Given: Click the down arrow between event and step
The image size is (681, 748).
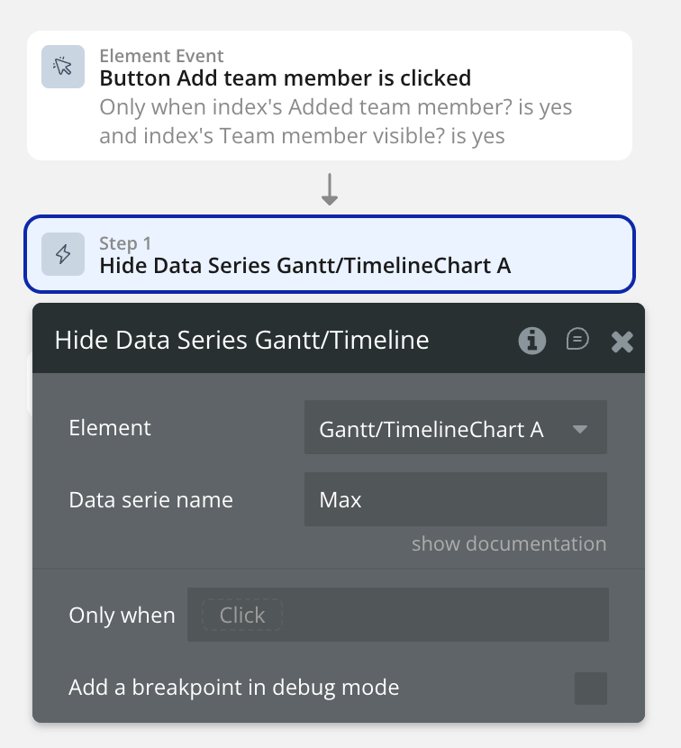Looking at the screenshot, I should tap(330, 189).
